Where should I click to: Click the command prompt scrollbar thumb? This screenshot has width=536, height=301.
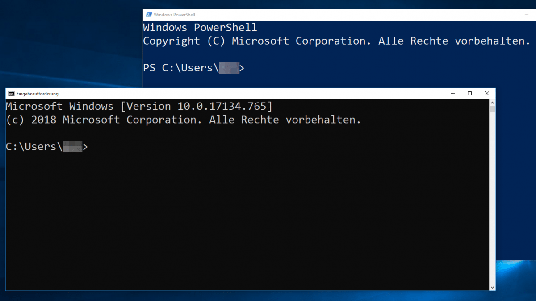[x=492, y=109]
